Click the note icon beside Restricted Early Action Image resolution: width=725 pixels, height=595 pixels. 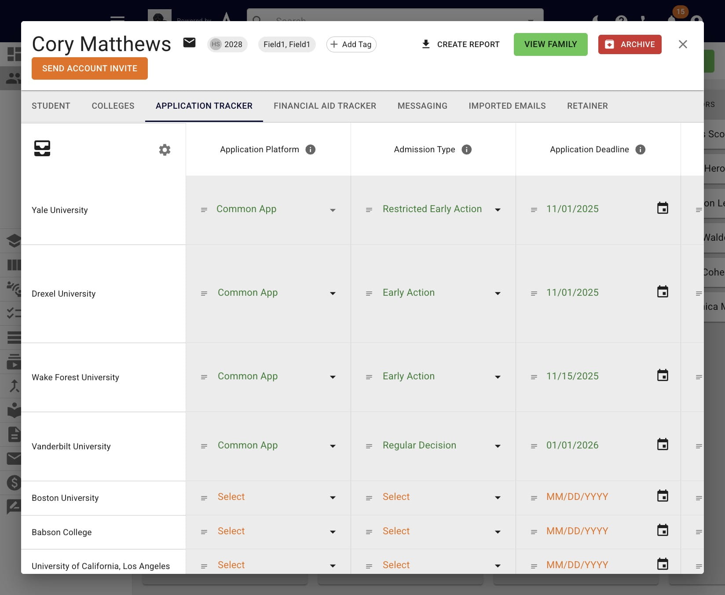369,210
